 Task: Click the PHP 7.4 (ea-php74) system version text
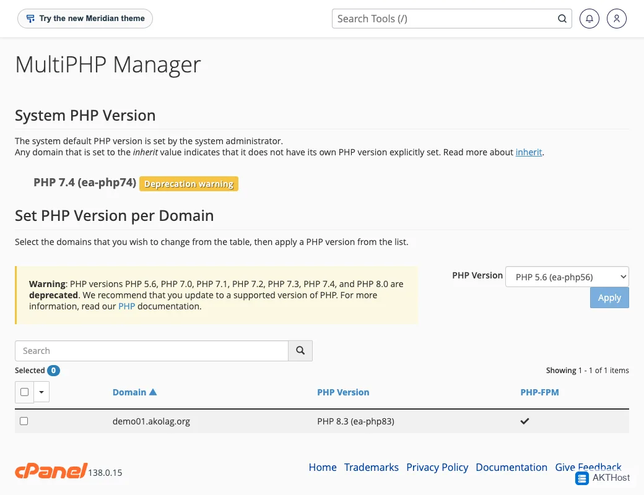coord(85,183)
